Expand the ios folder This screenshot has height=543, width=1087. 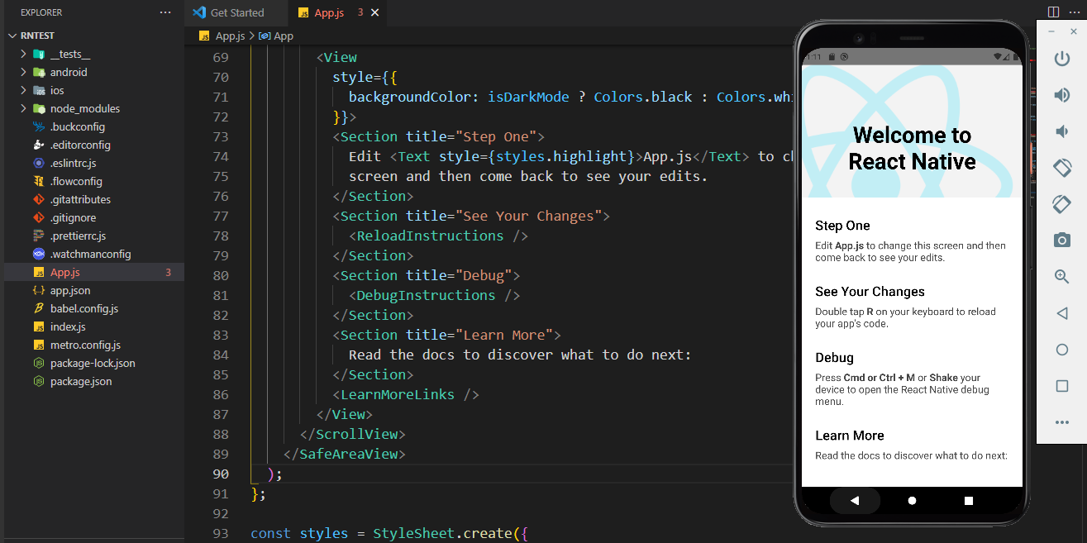24,90
